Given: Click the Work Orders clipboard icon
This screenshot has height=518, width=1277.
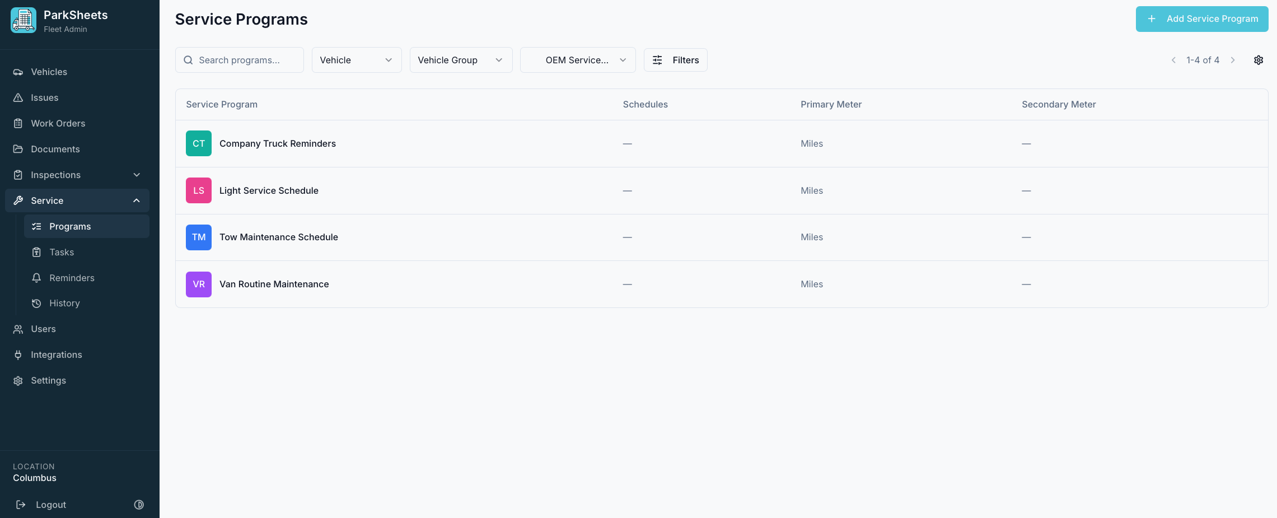Looking at the screenshot, I should tap(17, 123).
